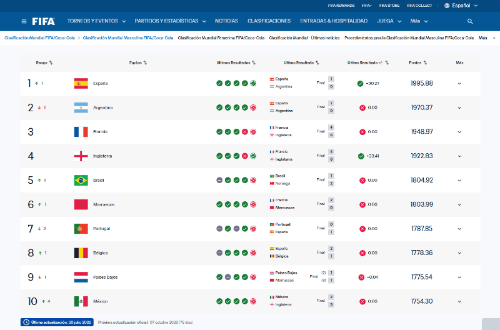The width and height of the screenshot is (500, 330).
Task: Open FIFA Store link
Action: pyautogui.click(x=389, y=6)
